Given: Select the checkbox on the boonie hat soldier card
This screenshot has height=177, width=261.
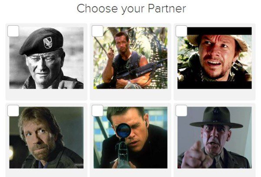Looking at the screenshot, I should [181, 31].
